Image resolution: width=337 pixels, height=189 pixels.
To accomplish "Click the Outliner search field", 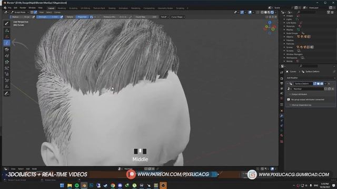I will [x=306, y=13].
